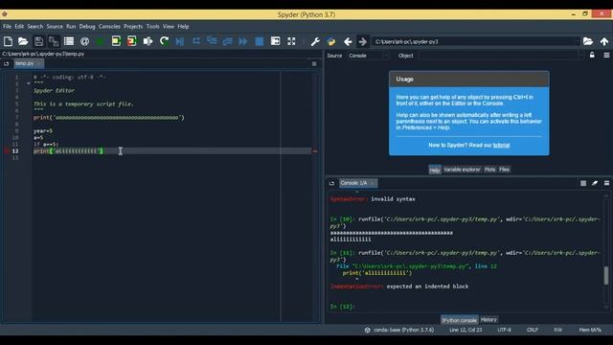The height and width of the screenshot is (345, 613).
Task: Open the Help menu in menu bar
Action: click(x=183, y=27)
